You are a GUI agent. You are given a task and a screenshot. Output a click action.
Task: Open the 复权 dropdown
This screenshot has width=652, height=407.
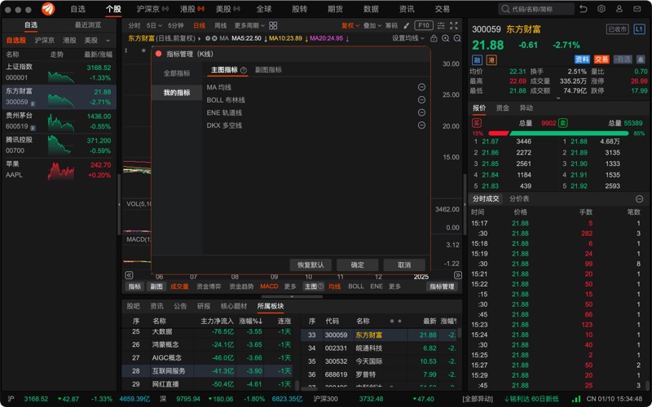click(x=350, y=25)
